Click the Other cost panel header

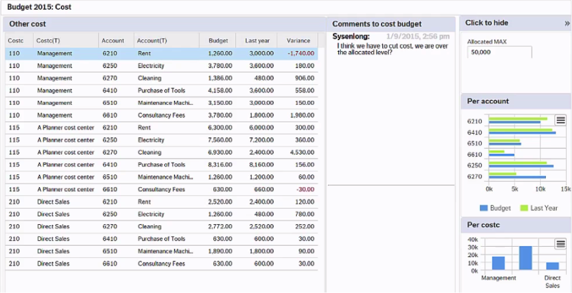point(164,24)
